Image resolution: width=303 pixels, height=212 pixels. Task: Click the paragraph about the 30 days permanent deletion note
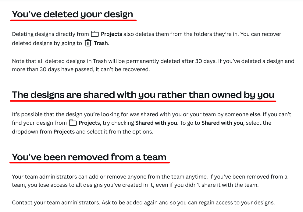coord(152,65)
